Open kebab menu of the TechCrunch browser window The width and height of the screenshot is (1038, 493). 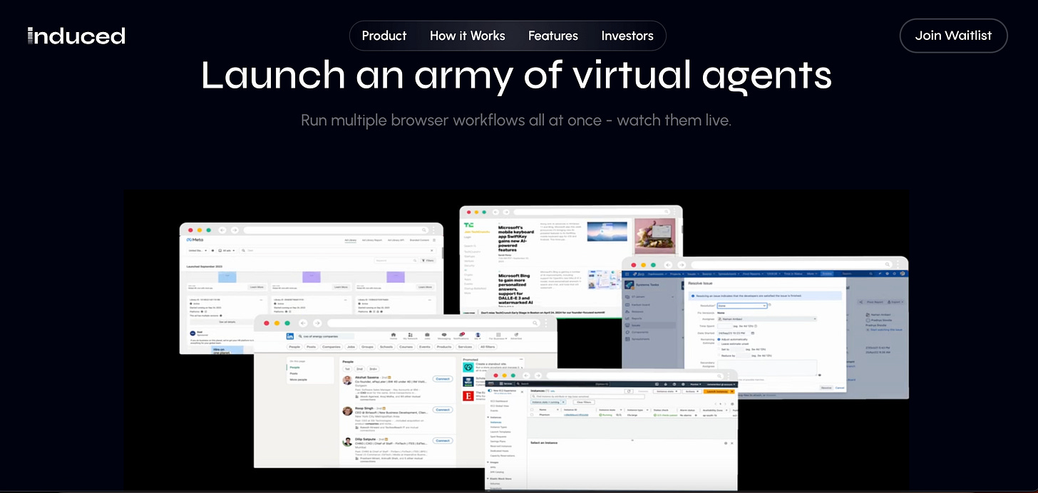tap(674, 212)
